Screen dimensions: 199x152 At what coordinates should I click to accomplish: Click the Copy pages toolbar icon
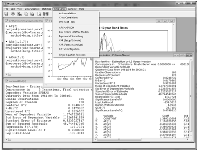tap(26, 14)
